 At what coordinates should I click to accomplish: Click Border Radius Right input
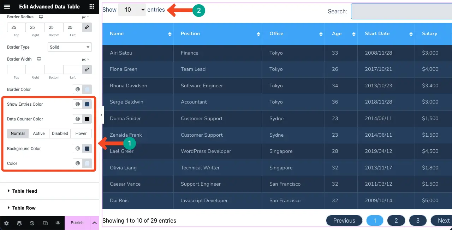tap(35, 27)
